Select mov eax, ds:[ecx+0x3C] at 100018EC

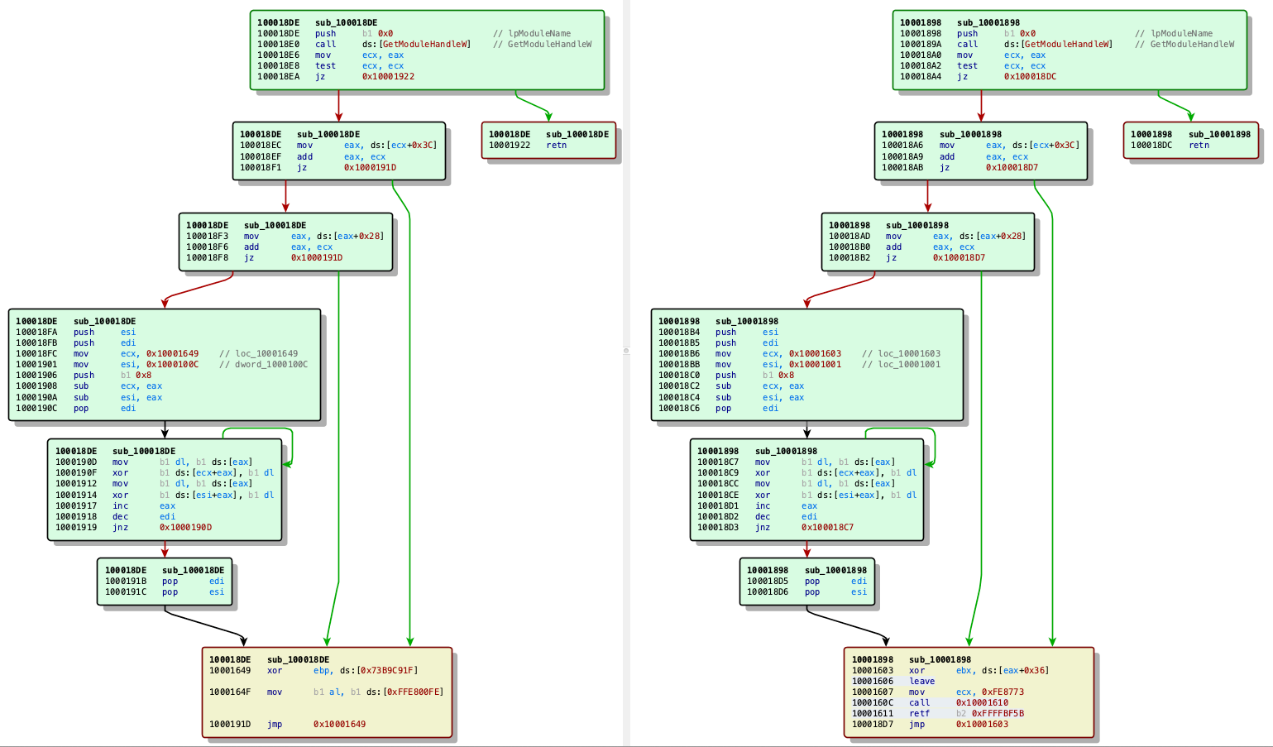[338, 146]
